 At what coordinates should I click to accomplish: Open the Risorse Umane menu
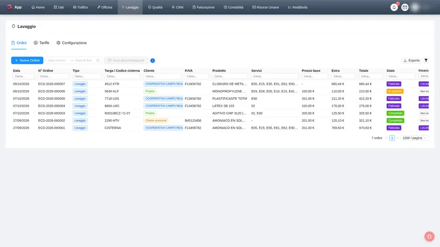tap(266, 7)
